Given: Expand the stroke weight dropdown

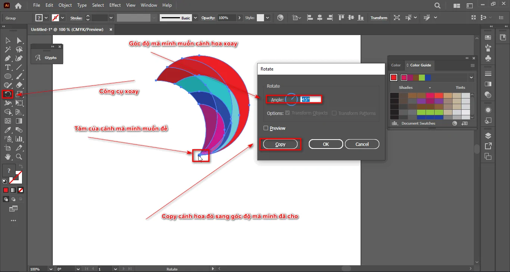Looking at the screenshot, I should (111, 18).
